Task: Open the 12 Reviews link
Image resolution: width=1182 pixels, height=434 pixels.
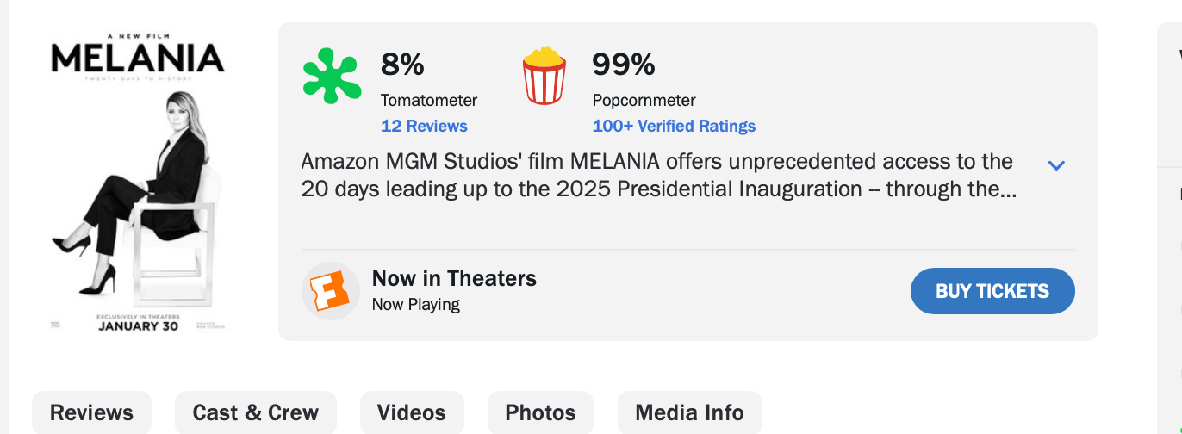Action: click(424, 127)
